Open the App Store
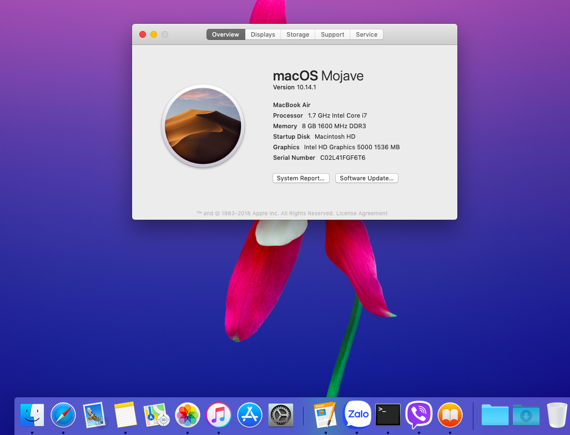This screenshot has height=435, width=570. [x=250, y=414]
